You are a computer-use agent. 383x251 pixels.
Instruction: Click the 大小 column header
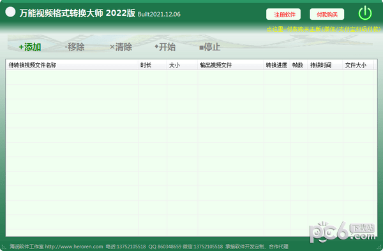point(182,65)
